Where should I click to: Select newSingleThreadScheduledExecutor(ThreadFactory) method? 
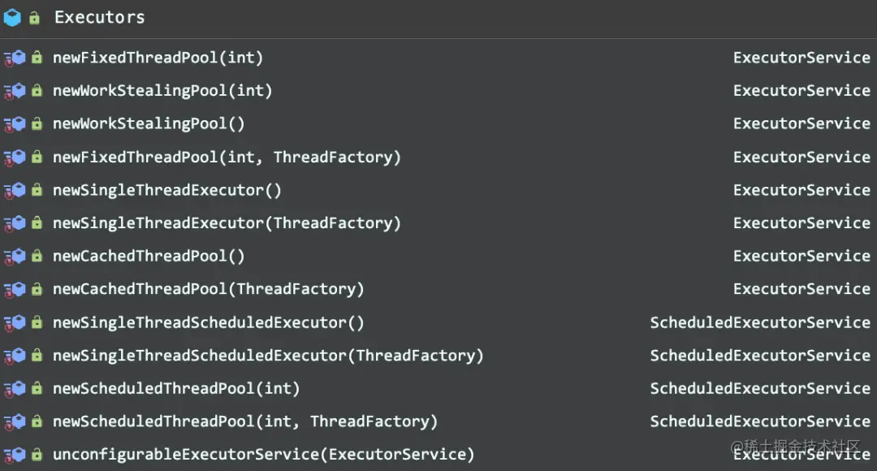(x=438, y=355)
